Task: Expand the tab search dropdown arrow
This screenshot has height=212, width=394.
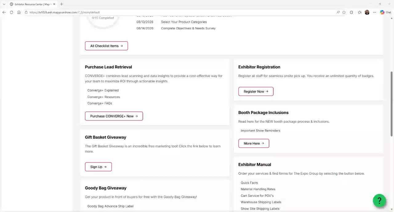Action: (x=4, y=4)
